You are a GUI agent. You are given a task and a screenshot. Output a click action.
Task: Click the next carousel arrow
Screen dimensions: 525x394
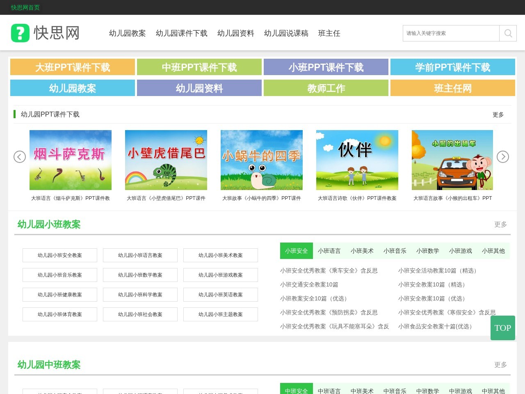click(503, 157)
